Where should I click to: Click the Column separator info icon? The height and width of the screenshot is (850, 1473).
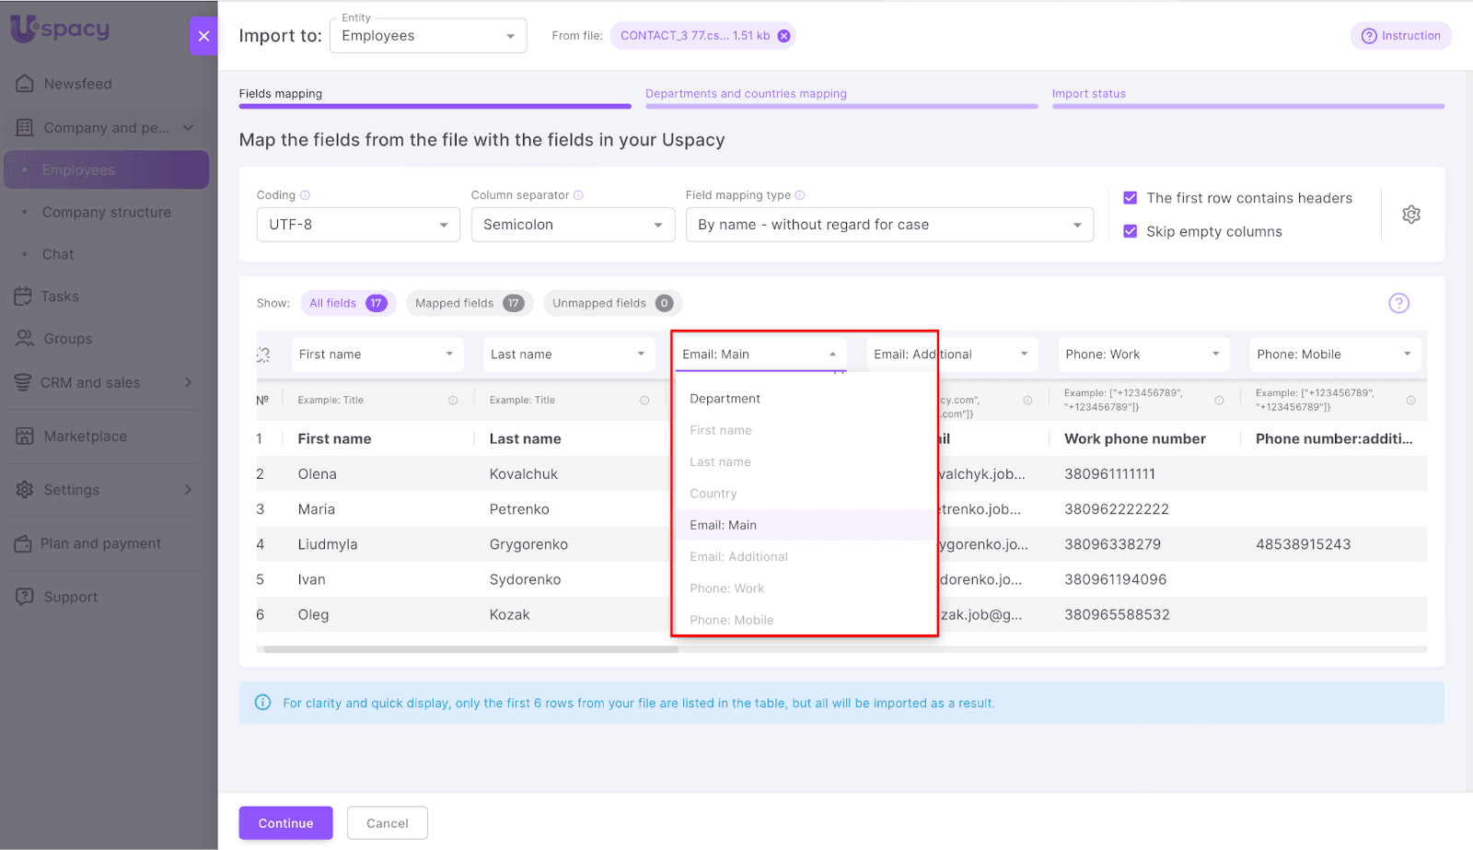(578, 195)
